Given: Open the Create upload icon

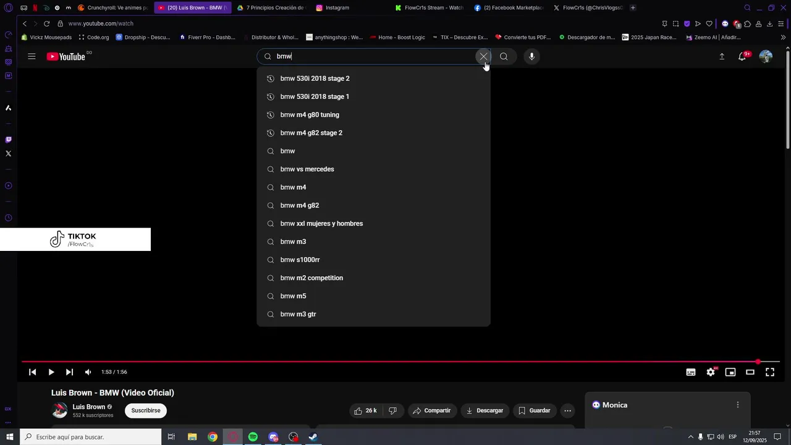Looking at the screenshot, I should coord(722,56).
